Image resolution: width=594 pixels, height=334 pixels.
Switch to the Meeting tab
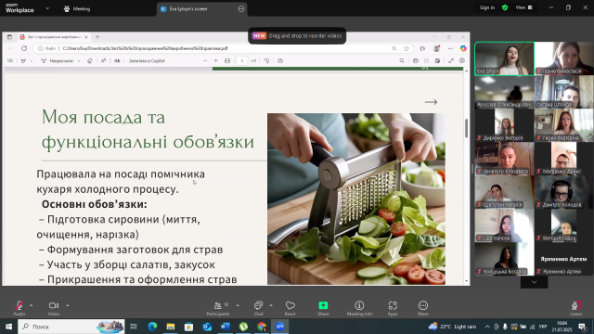click(x=77, y=8)
